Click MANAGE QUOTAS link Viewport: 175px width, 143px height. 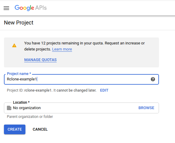[40, 60]
